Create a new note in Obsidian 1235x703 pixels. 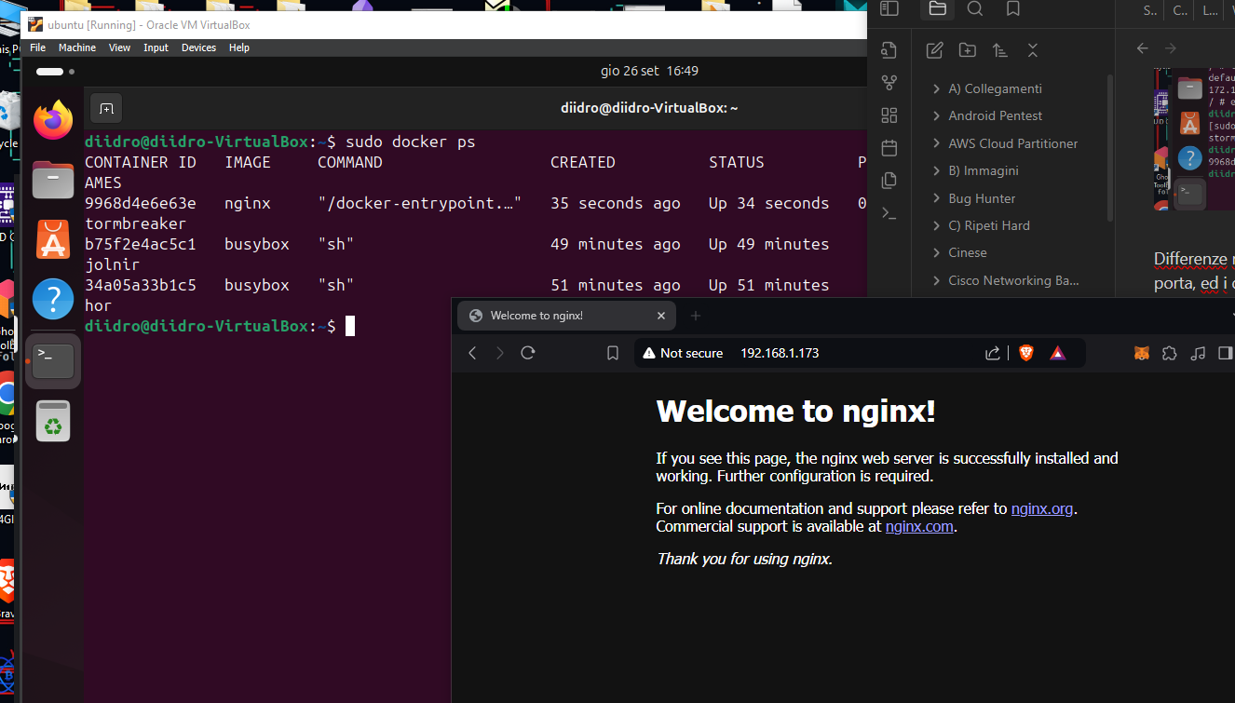pyautogui.click(x=935, y=49)
